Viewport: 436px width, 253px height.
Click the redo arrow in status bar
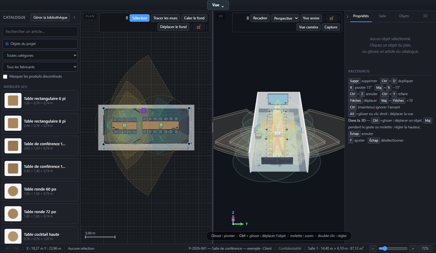click(16, 248)
